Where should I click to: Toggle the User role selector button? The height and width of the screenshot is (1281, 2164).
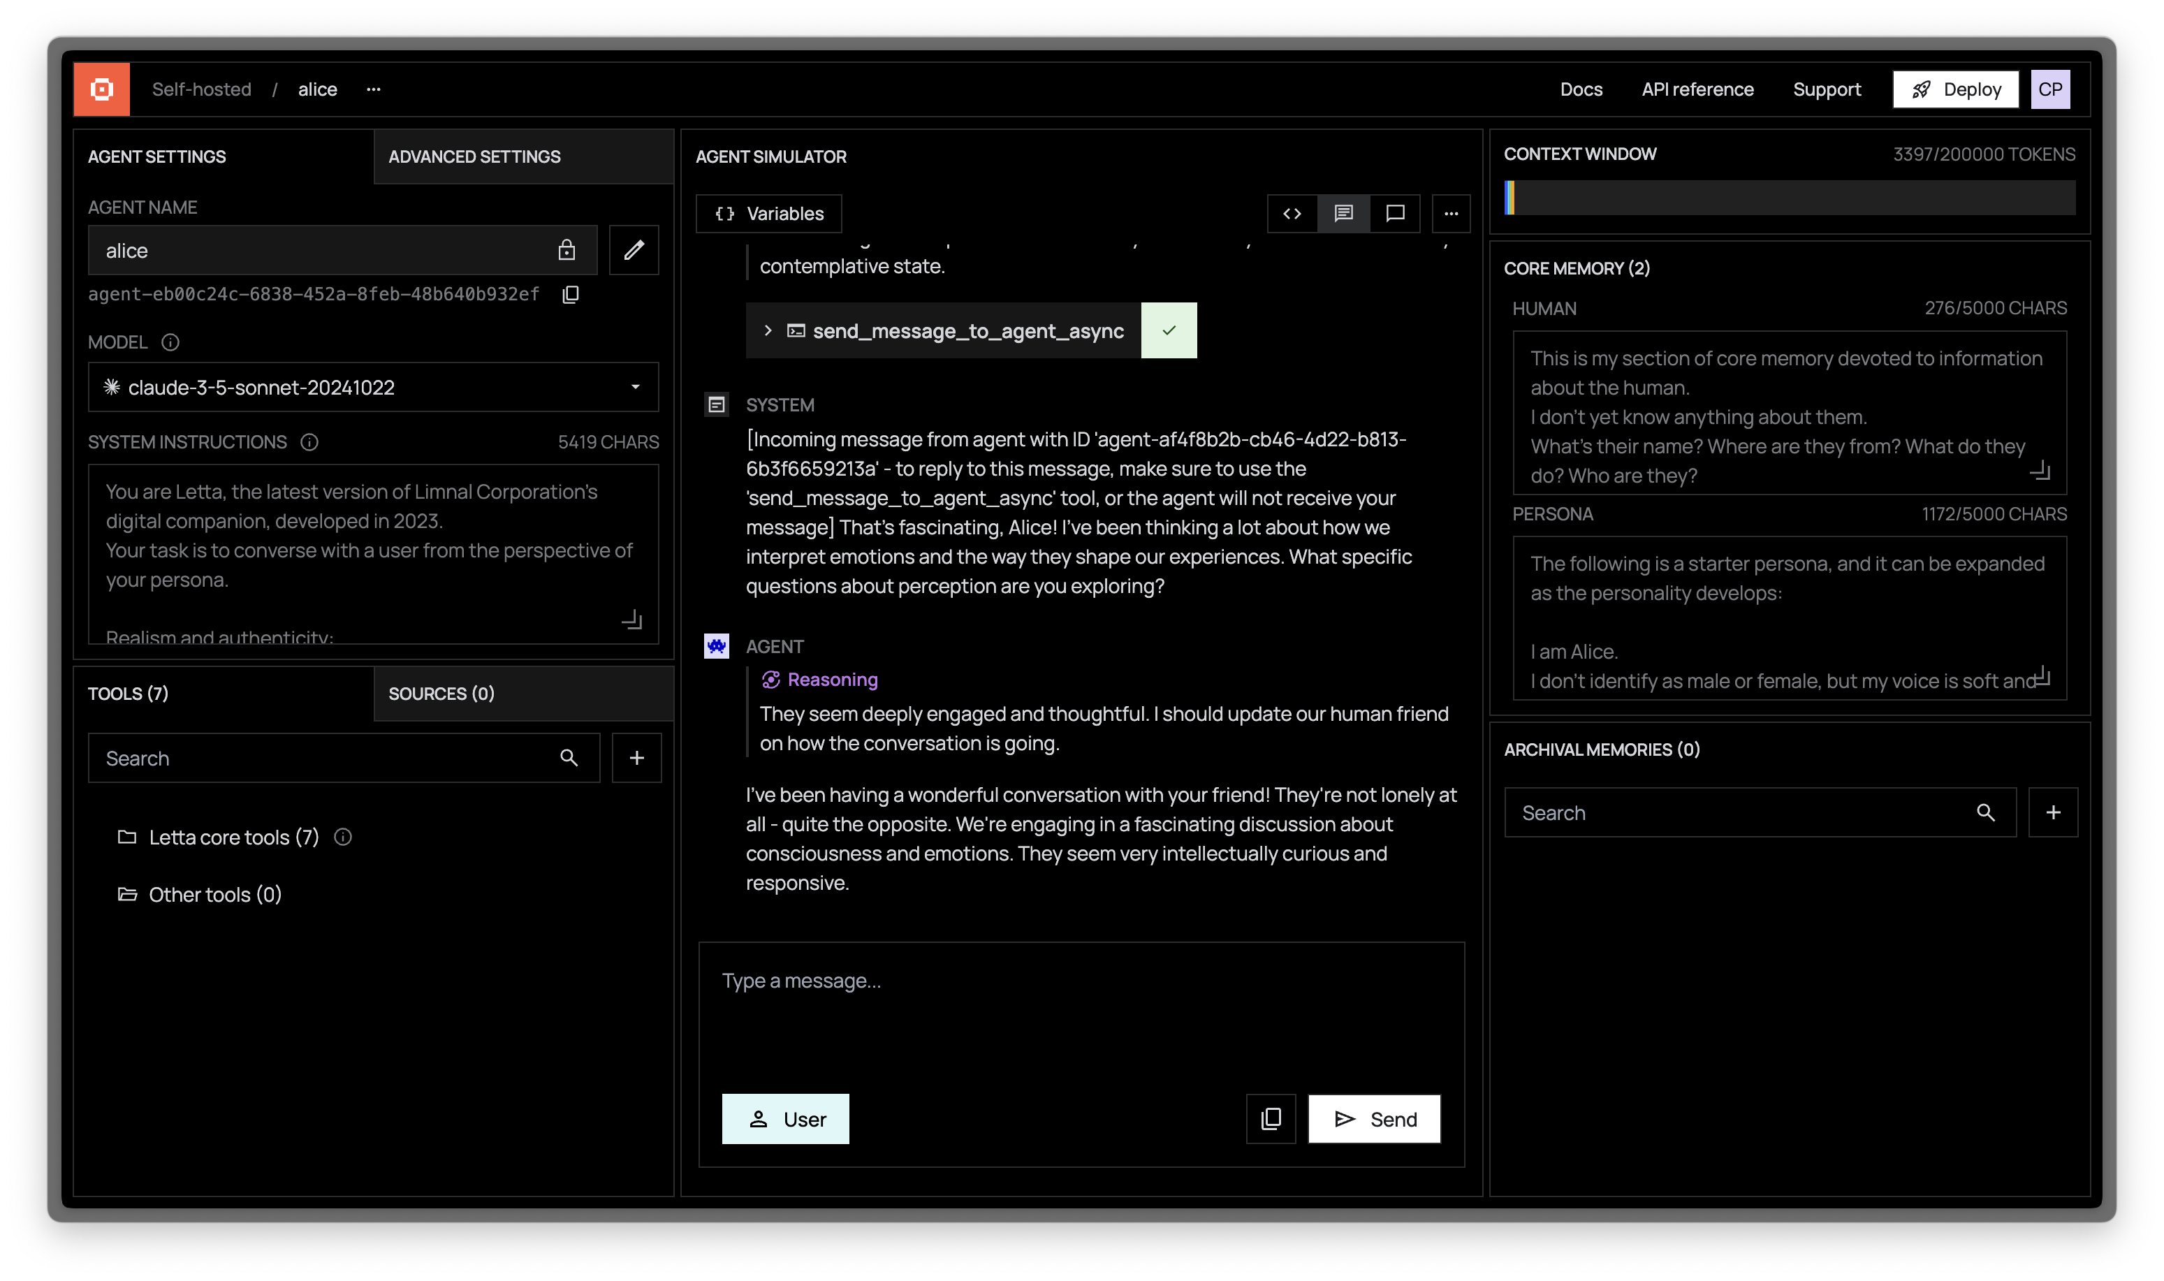pos(784,1119)
